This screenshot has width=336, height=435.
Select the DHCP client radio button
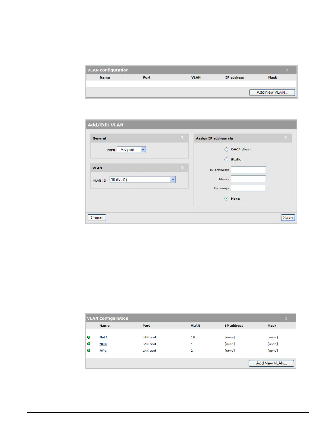226,149
